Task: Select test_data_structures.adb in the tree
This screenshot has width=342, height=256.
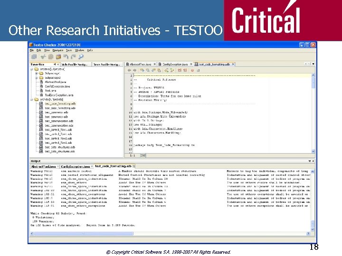Action: tap(60, 147)
